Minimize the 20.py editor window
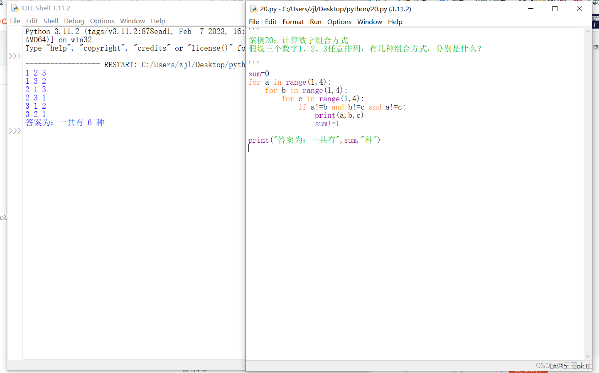 531,9
